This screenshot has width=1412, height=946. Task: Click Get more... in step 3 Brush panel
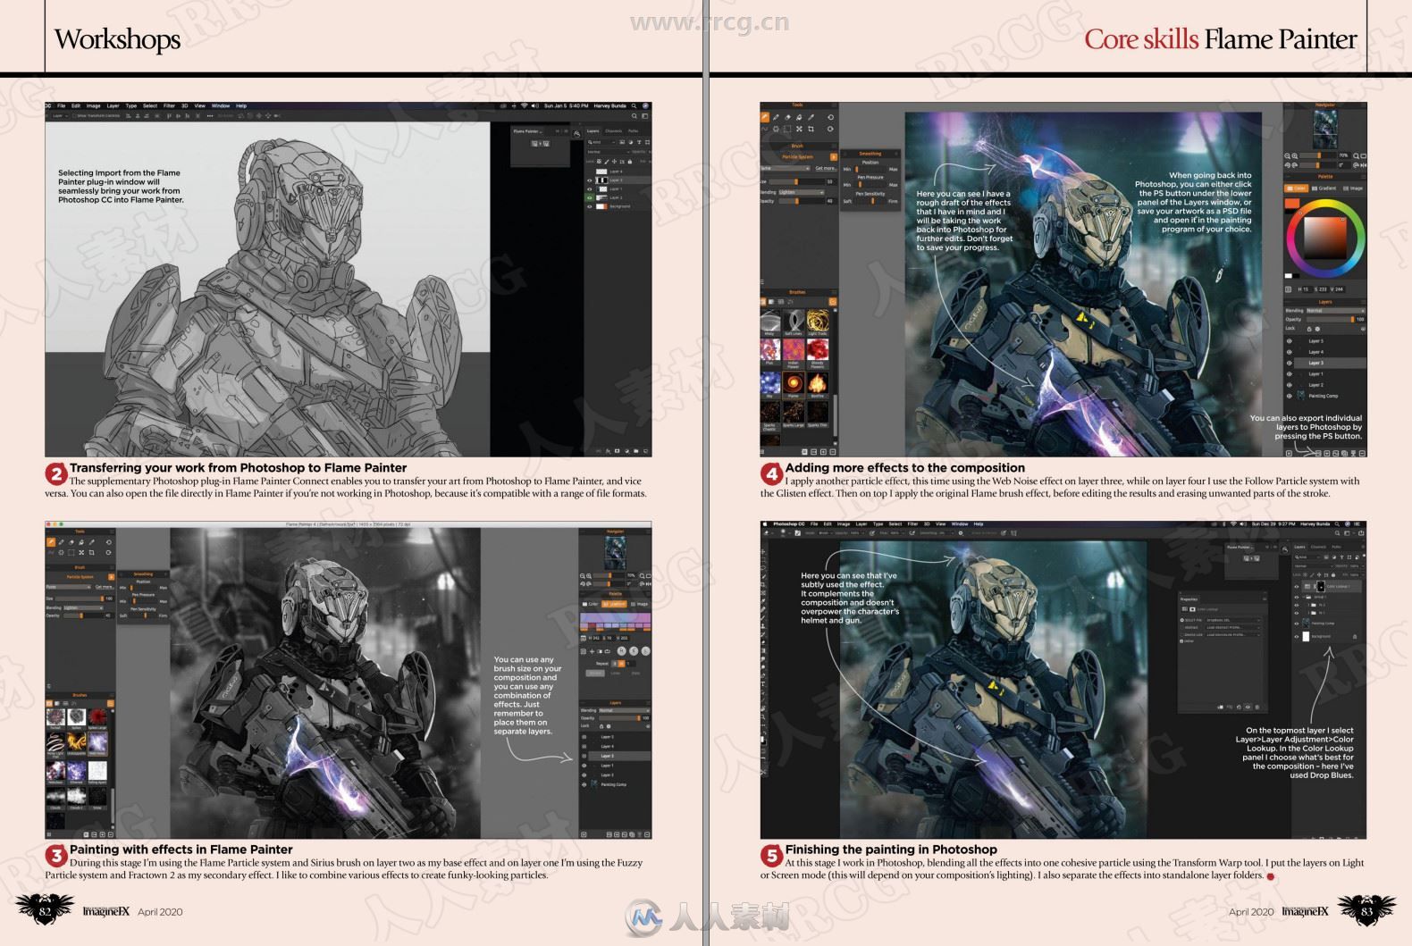click(x=105, y=587)
